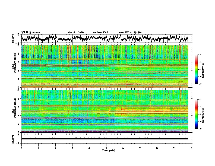The width and height of the screenshot is (215, 166).
Task: Click the time axis tick label "7"
Action: (x=140, y=148)
